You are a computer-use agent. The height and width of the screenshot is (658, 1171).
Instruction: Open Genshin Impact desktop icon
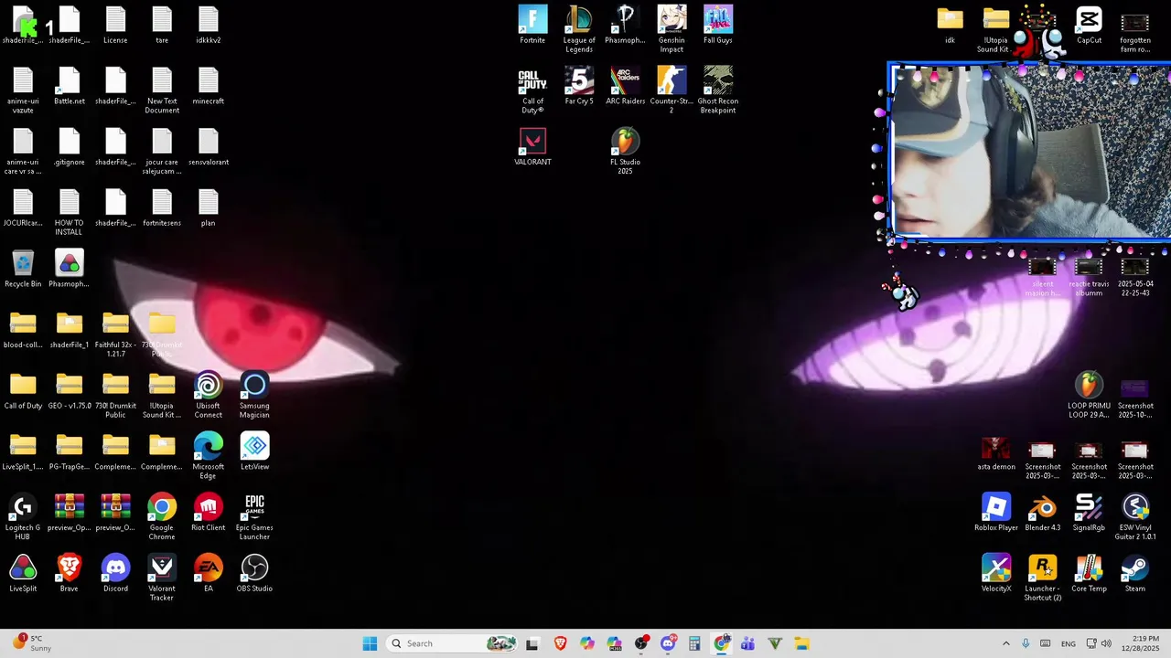pos(671,28)
